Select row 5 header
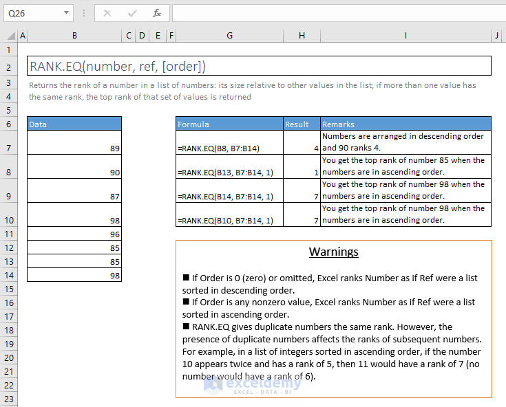 click(x=9, y=110)
